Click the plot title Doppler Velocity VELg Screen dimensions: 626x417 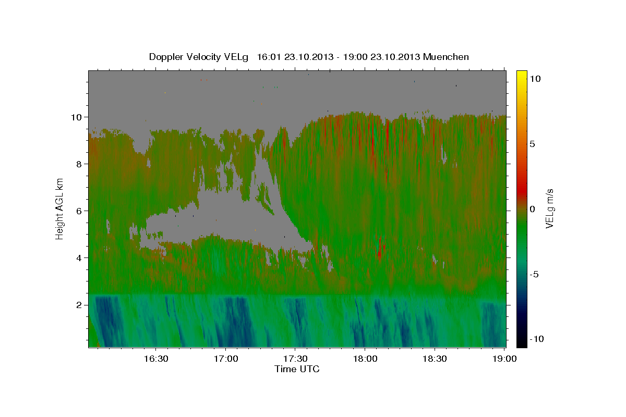pyautogui.click(x=309, y=57)
